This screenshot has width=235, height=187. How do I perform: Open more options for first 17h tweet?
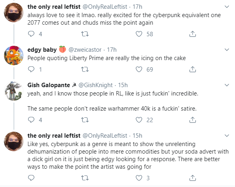[227, 7]
